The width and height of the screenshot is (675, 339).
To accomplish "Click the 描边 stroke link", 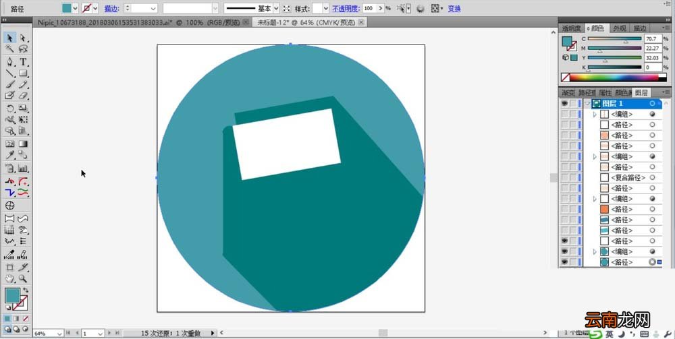I will click(x=111, y=9).
